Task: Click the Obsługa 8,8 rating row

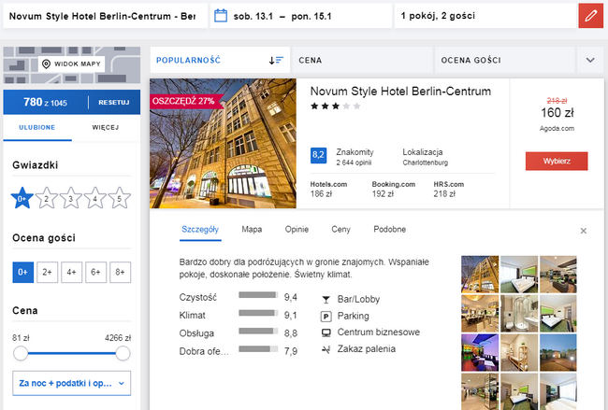Action: 239,333
